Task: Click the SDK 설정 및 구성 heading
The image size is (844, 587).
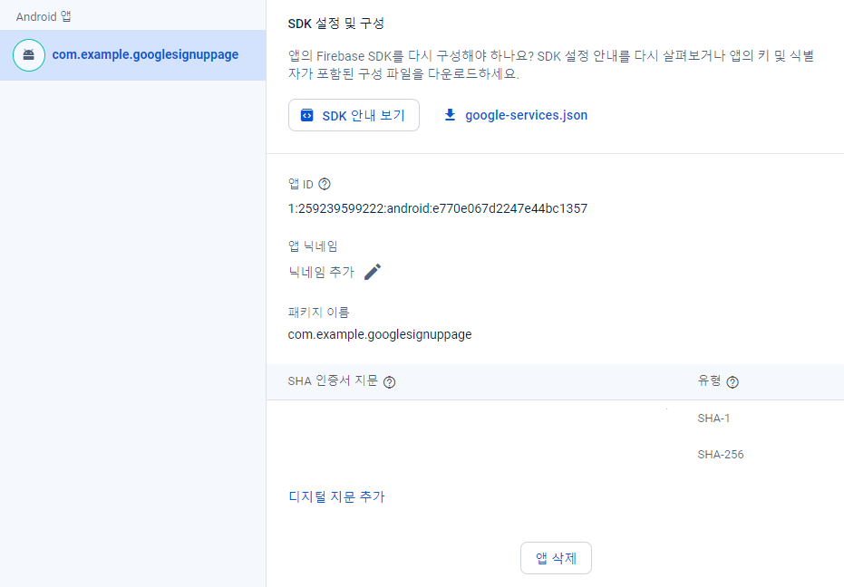Action: (335, 24)
